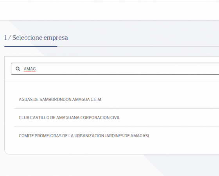219x176 pixels.
Task: Open the first company result row
Action: tap(117, 99)
